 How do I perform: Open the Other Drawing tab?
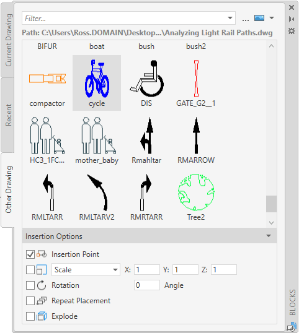(x=8, y=189)
